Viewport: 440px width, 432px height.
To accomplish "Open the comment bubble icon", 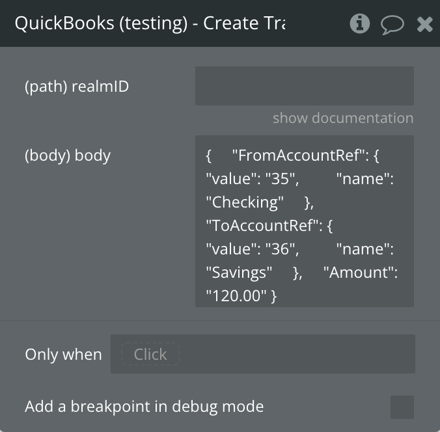I will [x=392, y=25].
